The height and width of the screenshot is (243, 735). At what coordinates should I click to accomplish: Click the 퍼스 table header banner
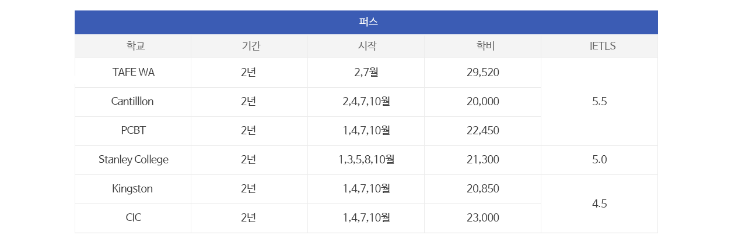tap(366, 23)
